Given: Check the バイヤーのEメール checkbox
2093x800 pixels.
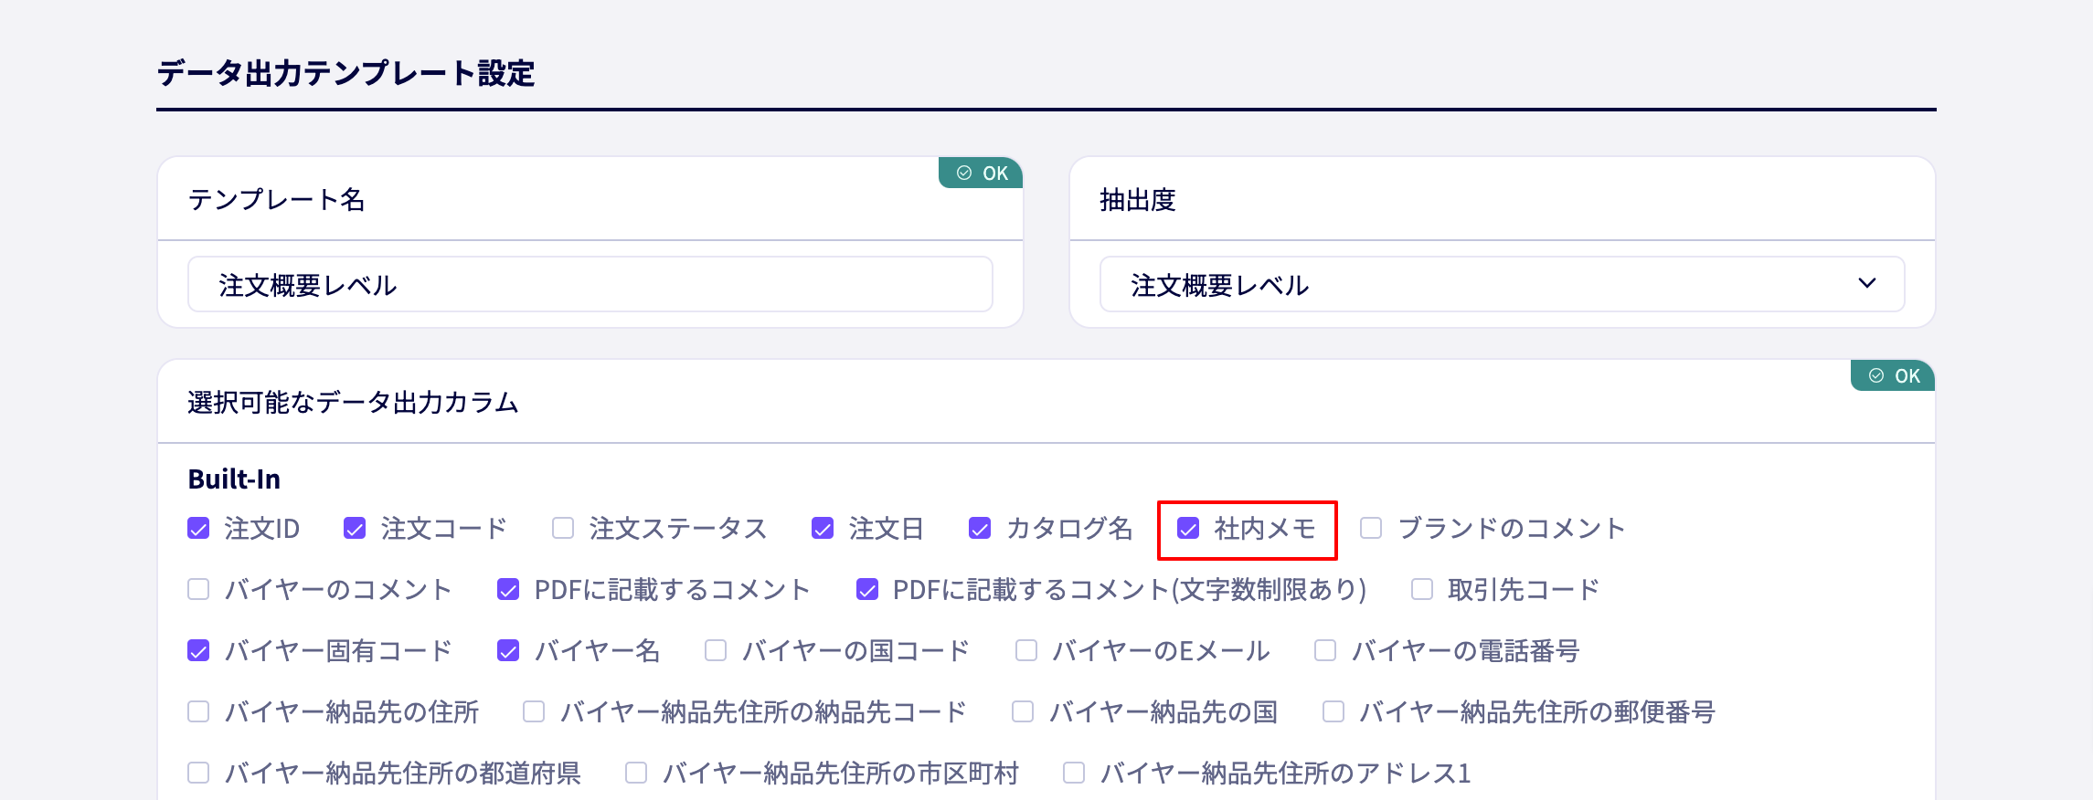Looking at the screenshot, I should tap(1026, 651).
